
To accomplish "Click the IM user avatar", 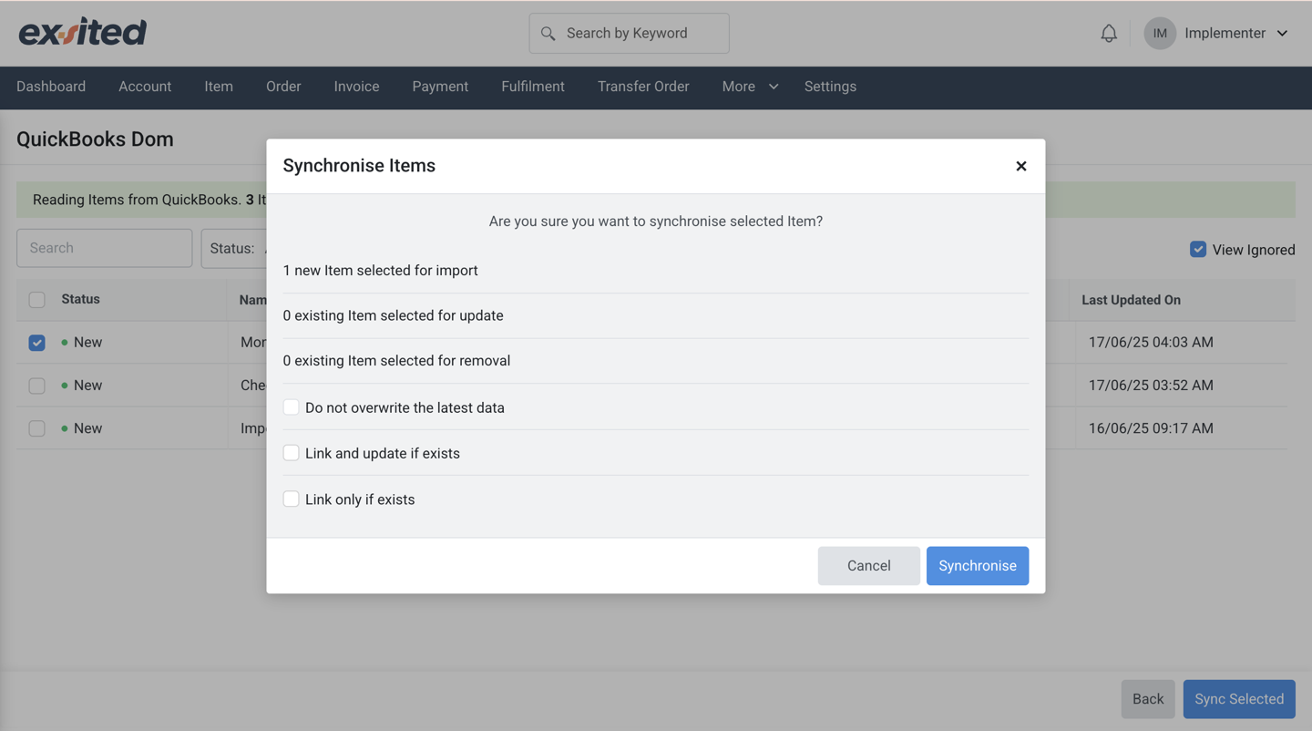I will point(1160,33).
